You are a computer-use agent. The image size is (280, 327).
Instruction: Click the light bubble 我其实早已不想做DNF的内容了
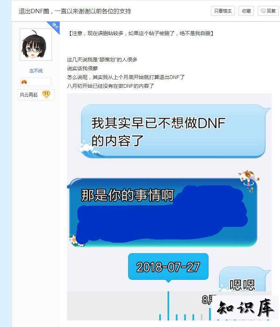(173, 131)
